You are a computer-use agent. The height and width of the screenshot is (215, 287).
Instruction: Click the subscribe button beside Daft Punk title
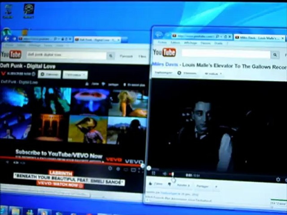pos(49,75)
